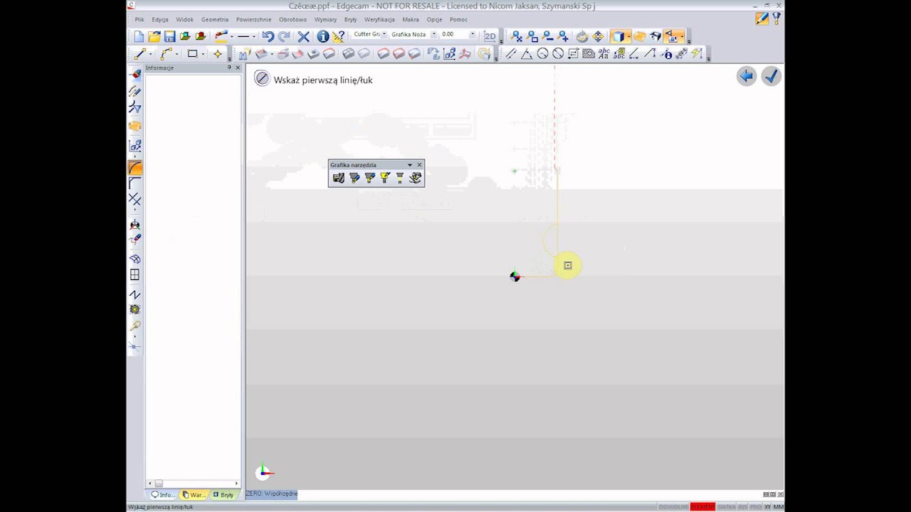This screenshot has height=512, width=911.
Task: Click the zoom in icon
Action: [x=563, y=36]
